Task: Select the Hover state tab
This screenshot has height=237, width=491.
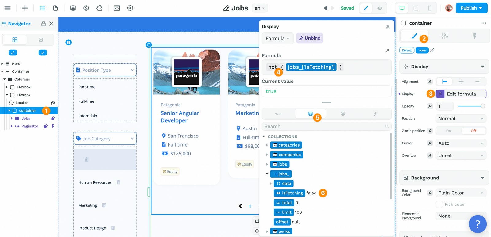Action: (422, 50)
